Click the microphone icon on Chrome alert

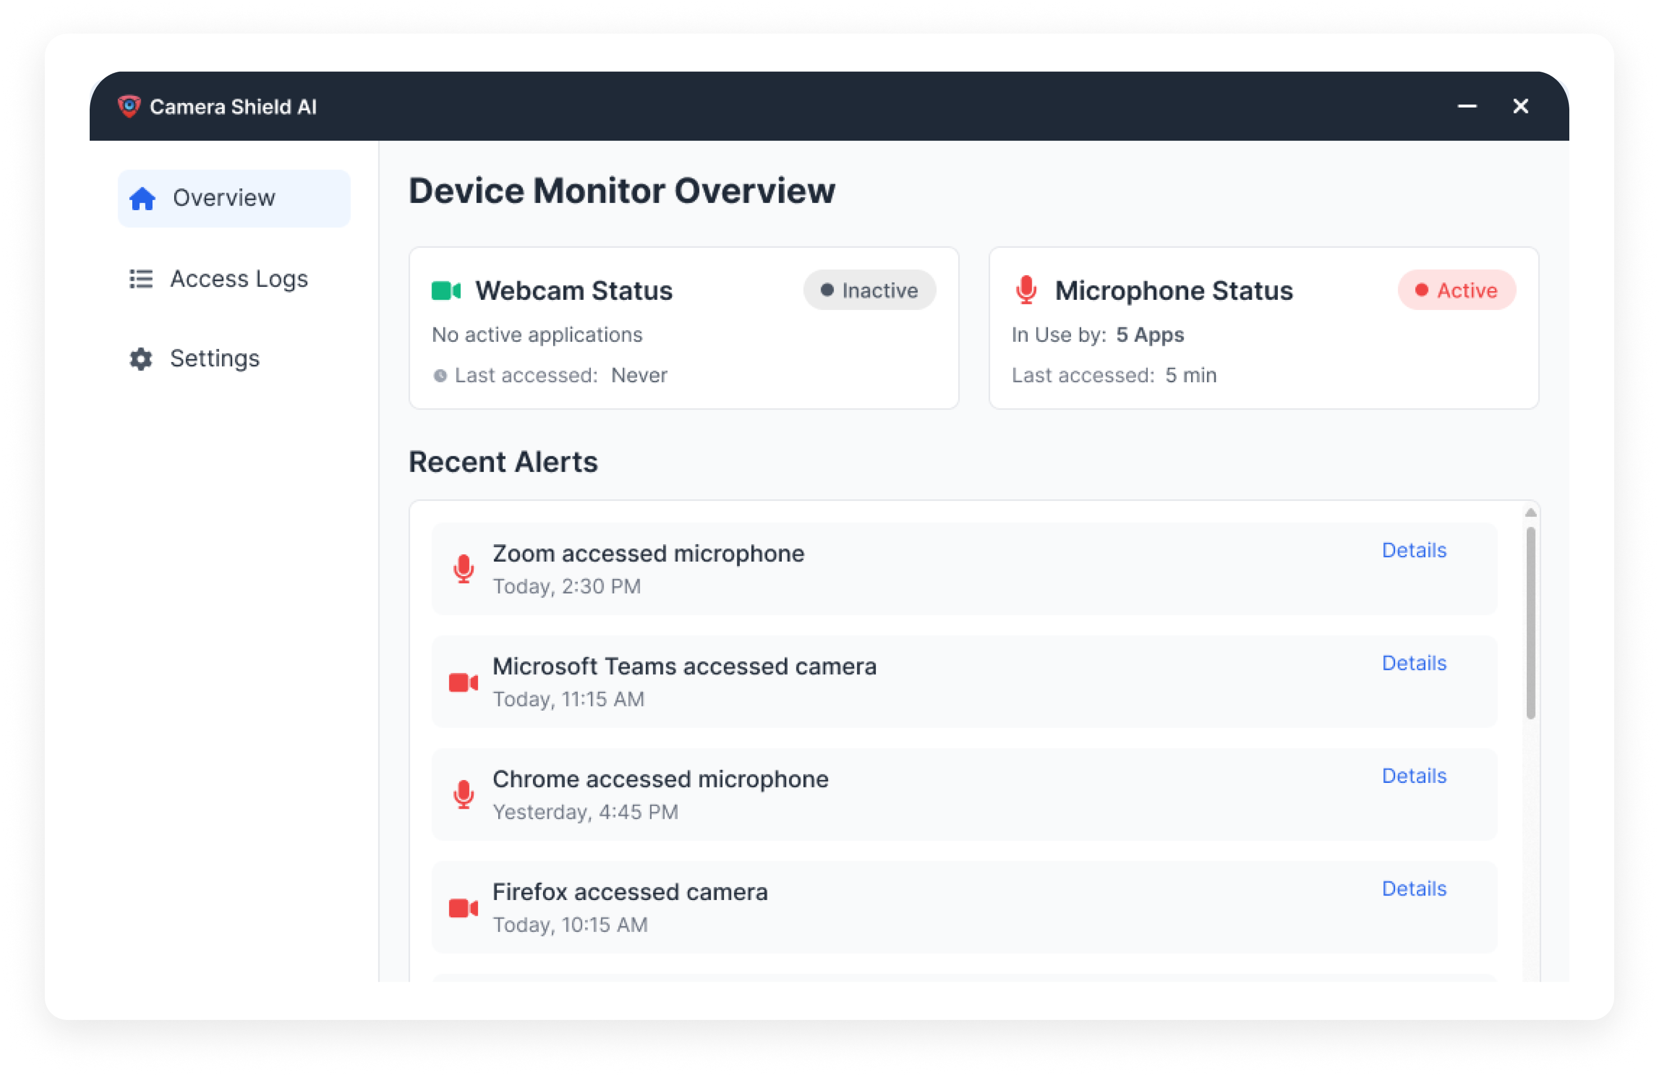tap(464, 795)
